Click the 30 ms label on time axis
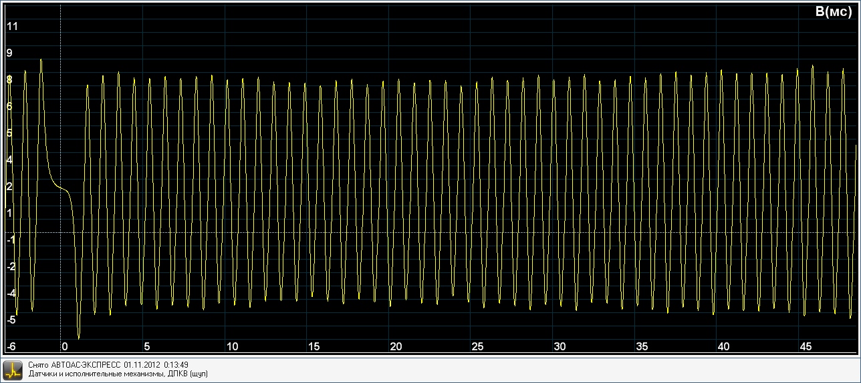The width and height of the screenshot is (861, 383). point(560,347)
